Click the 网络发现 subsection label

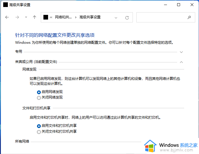(29, 69)
